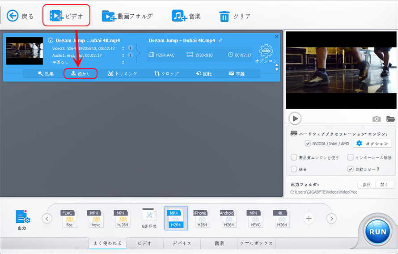Move video item up arrow

click(277, 65)
